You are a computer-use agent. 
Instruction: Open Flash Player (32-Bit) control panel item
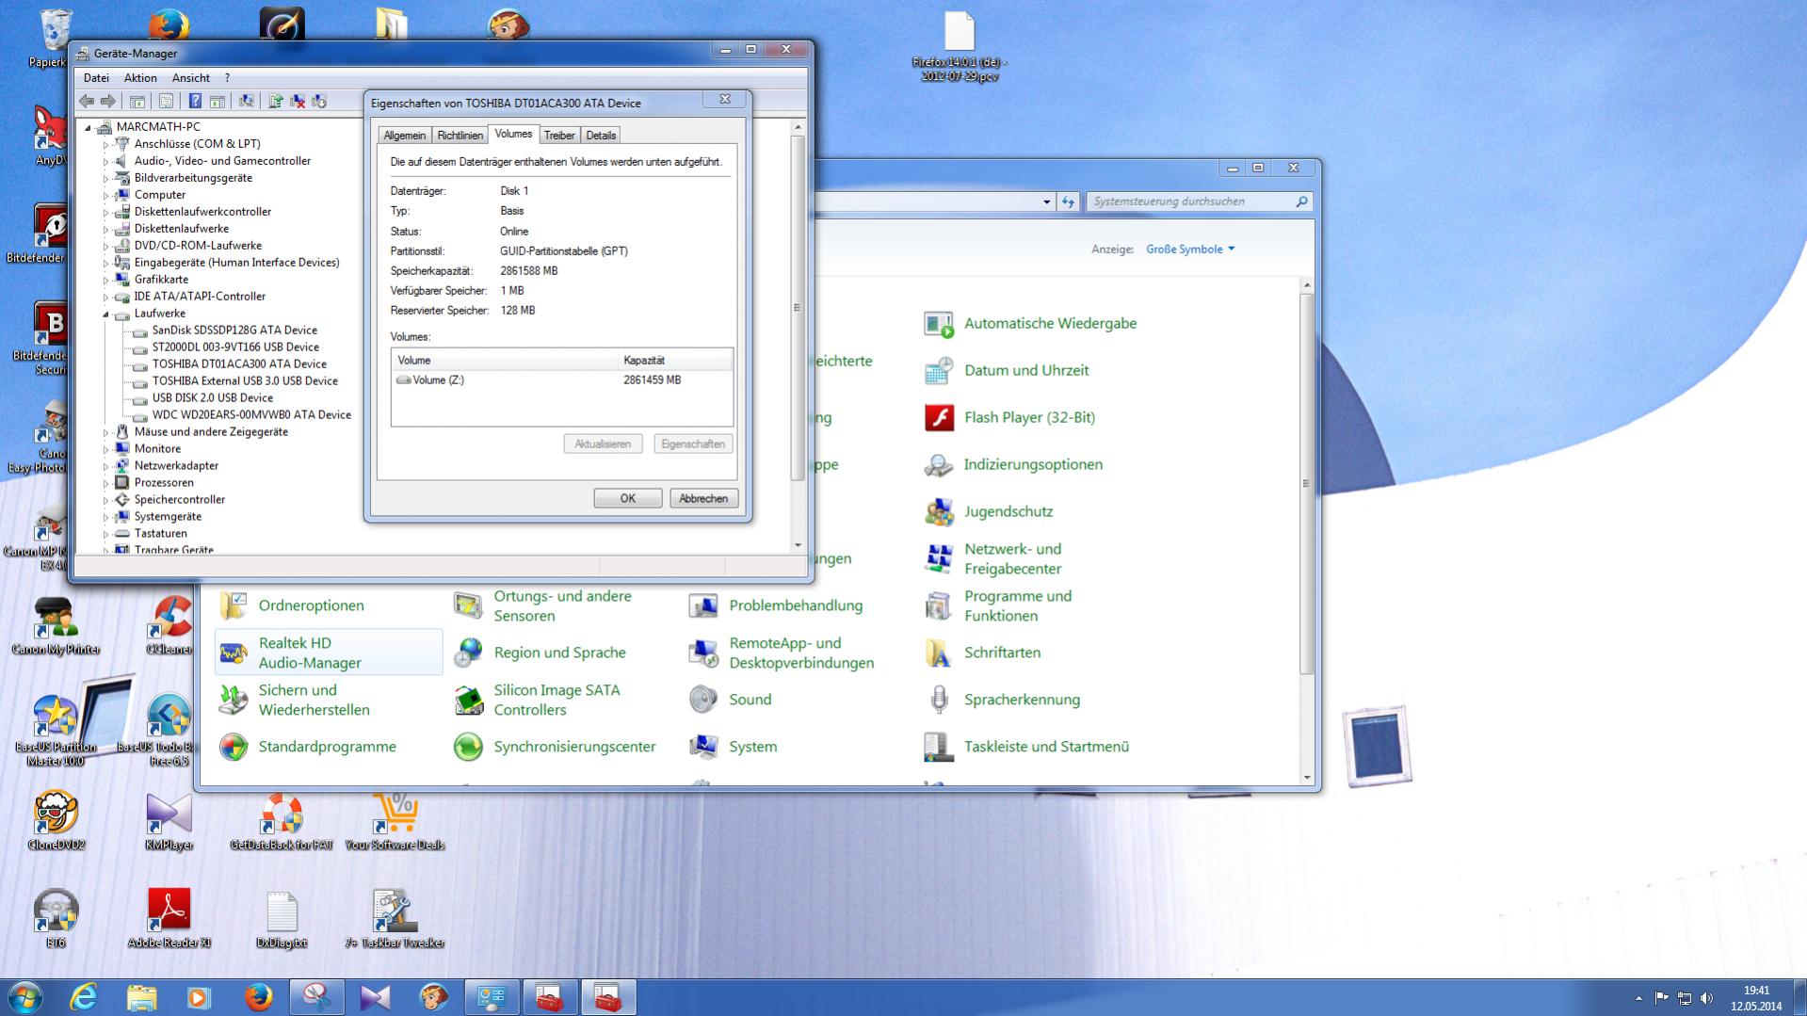(1029, 417)
